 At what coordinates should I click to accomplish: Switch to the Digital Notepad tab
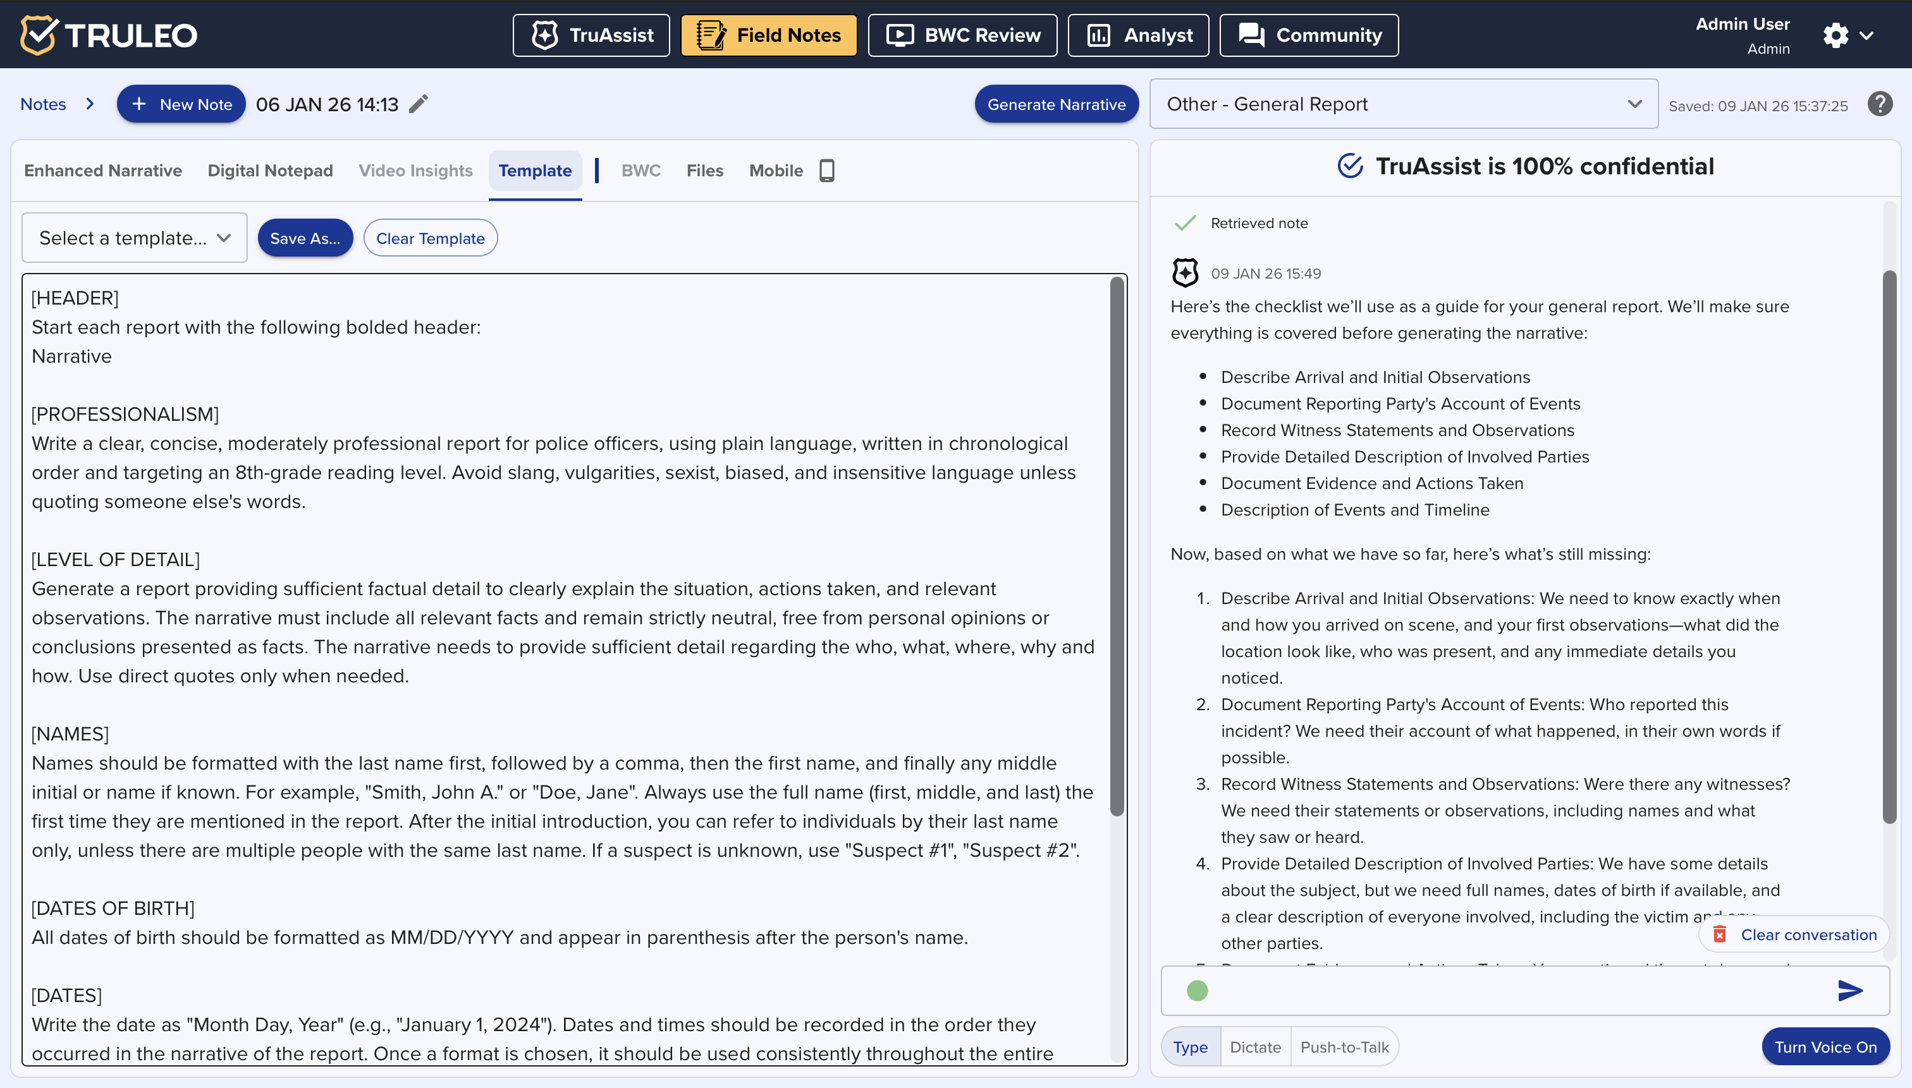(270, 171)
